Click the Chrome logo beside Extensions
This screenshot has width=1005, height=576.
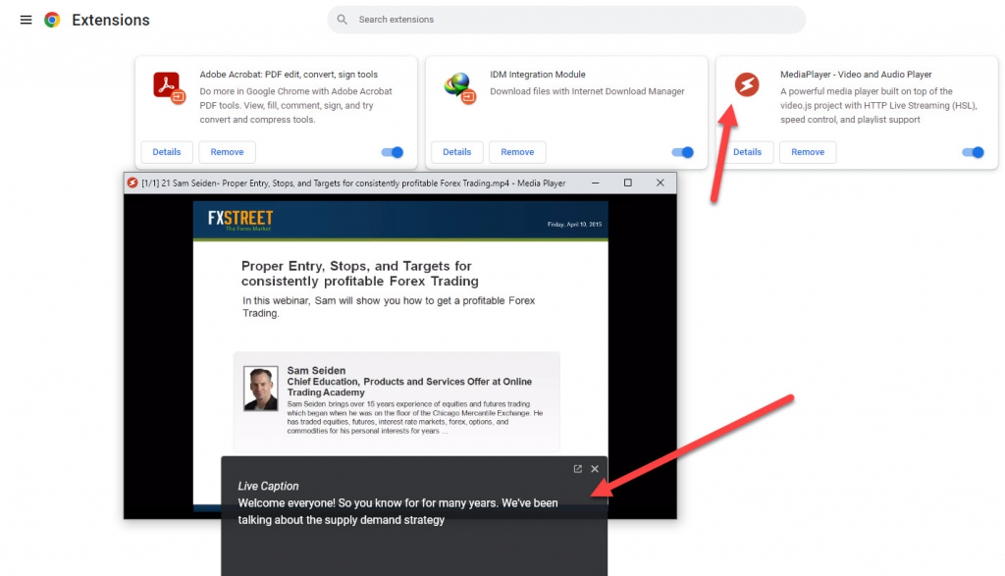click(x=52, y=20)
